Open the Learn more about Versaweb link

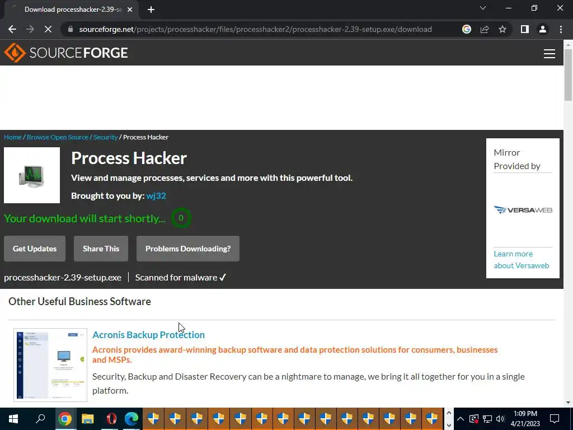(521, 260)
